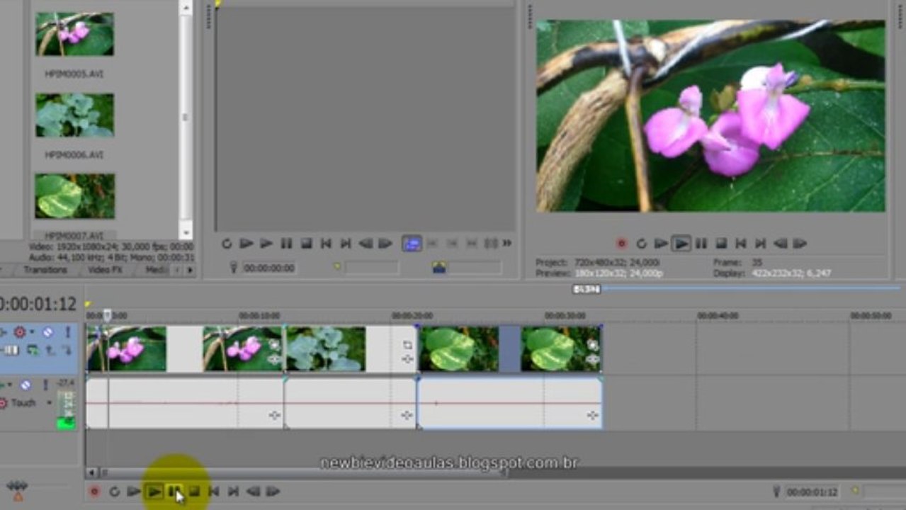The width and height of the screenshot is (906, 510).
Task: Go to start in the trimmer transport
Action: coord(326,243)
